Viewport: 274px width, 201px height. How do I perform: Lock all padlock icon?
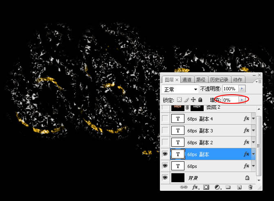point(200,100)
